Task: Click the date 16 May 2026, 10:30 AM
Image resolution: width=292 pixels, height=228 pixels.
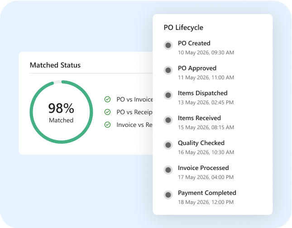Action: tap(206, 152)
